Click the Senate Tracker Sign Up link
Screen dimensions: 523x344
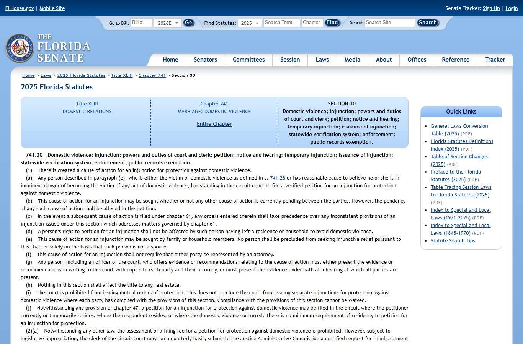(491, 8)
